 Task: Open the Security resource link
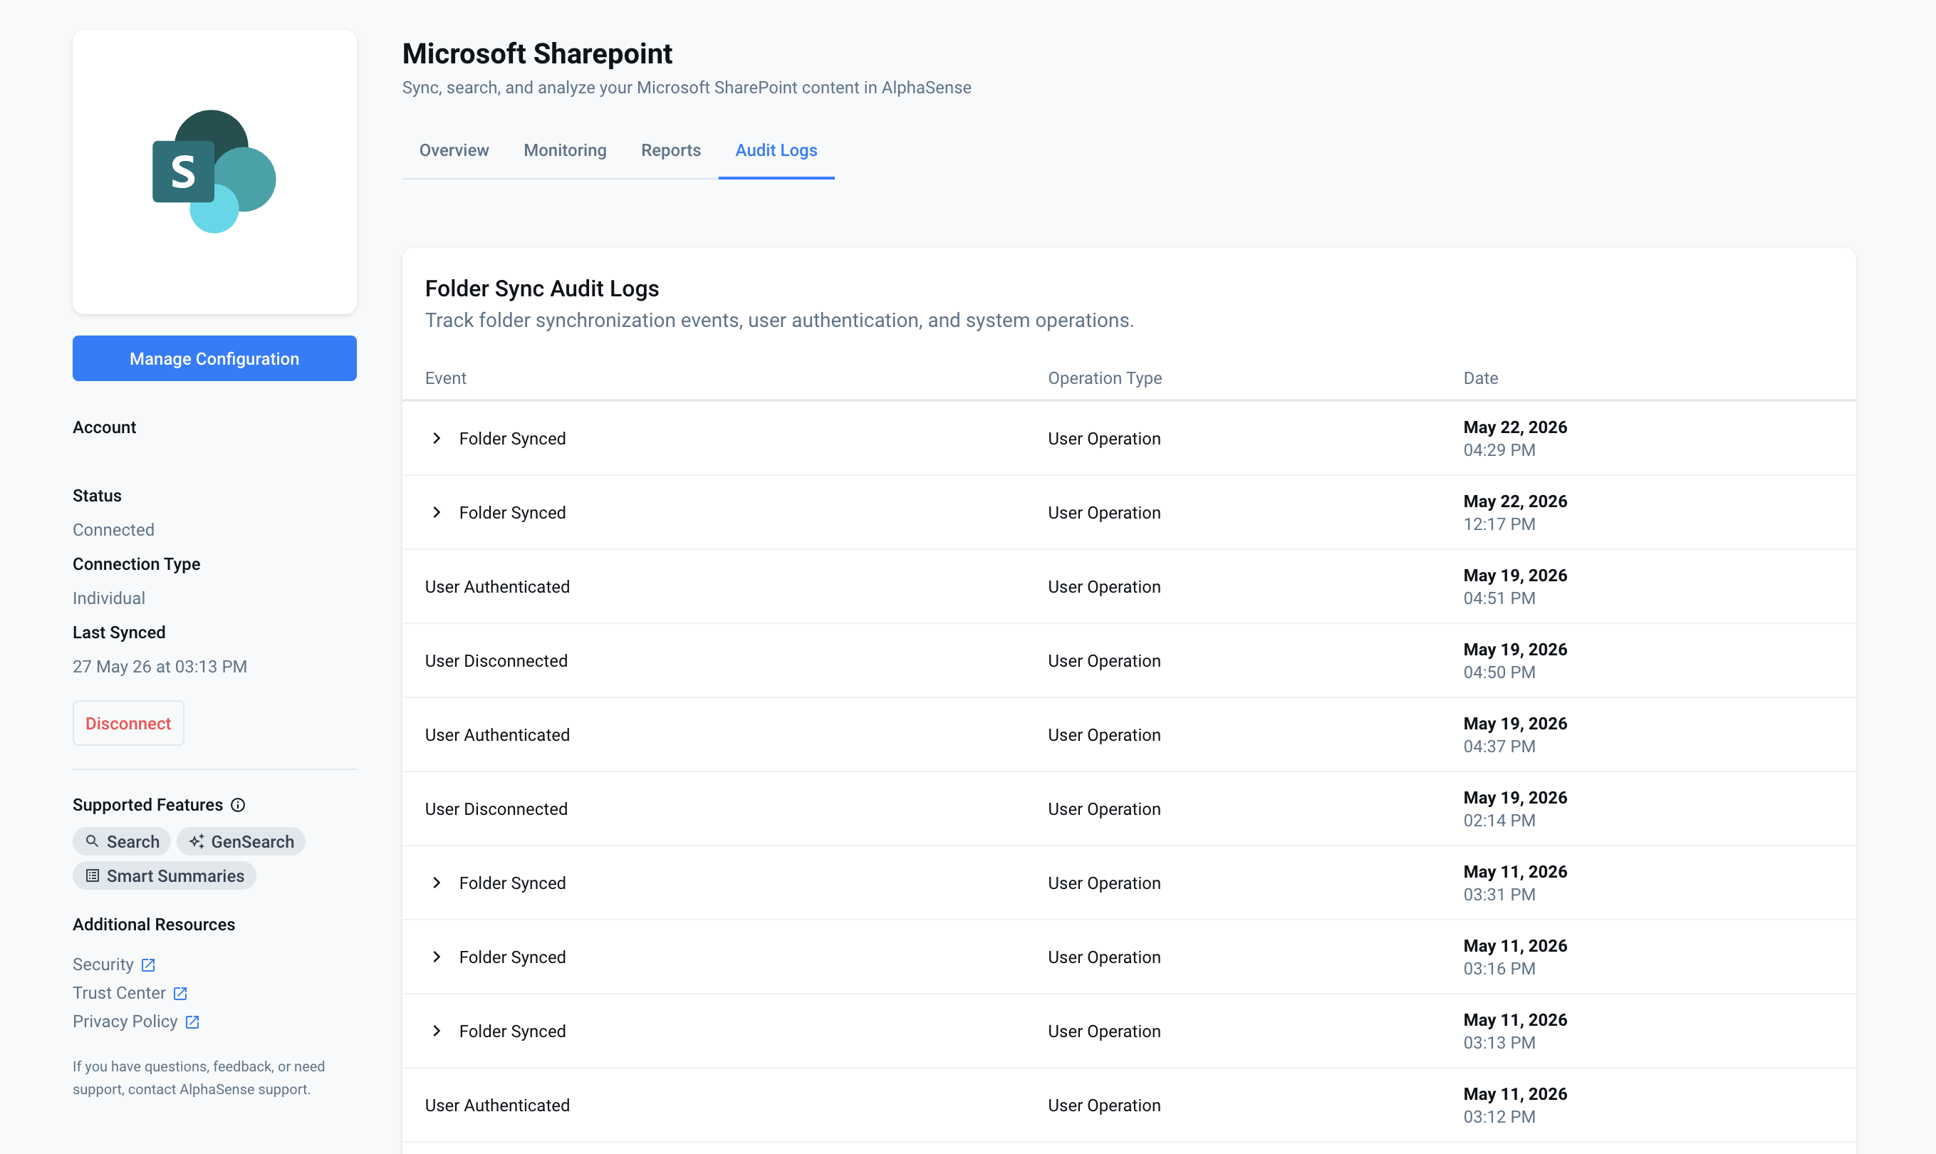click(x=103, y=965)
